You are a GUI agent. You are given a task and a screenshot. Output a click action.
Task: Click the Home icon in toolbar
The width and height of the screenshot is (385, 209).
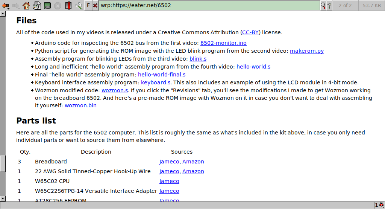point(26,5)
